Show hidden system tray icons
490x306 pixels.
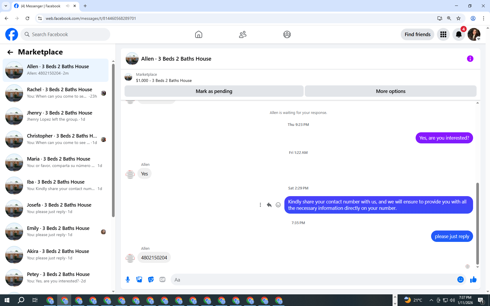[x=431, y=300]
